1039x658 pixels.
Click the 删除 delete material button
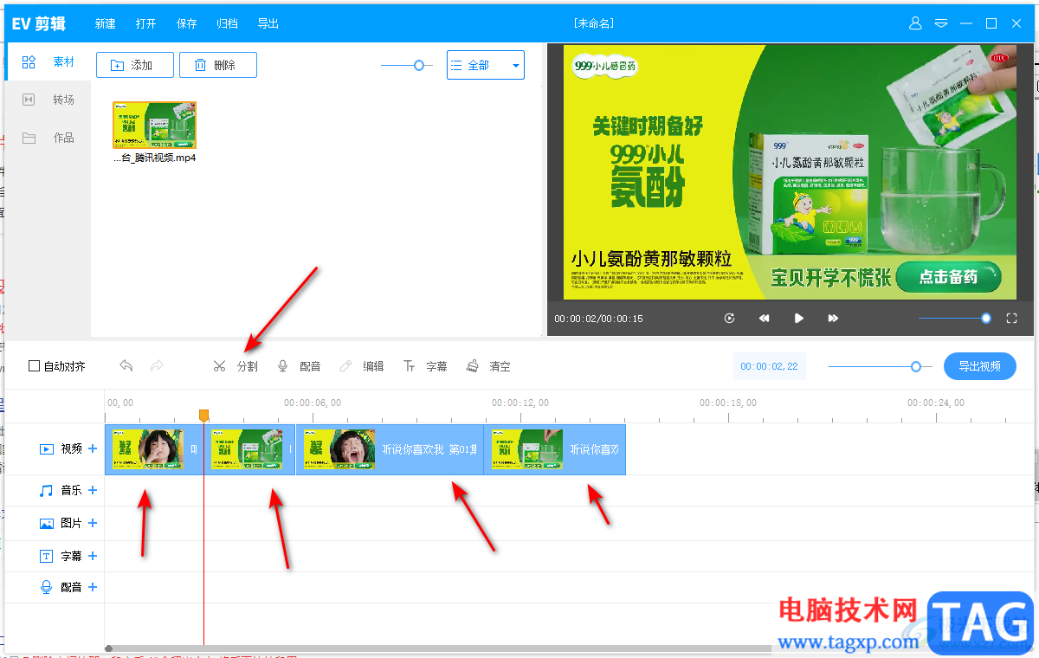click(218, 65)
